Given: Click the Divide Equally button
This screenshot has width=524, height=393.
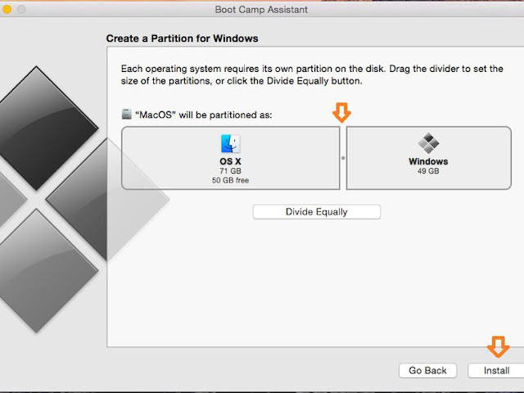Looking at the screenshot, I should (317, 212).
